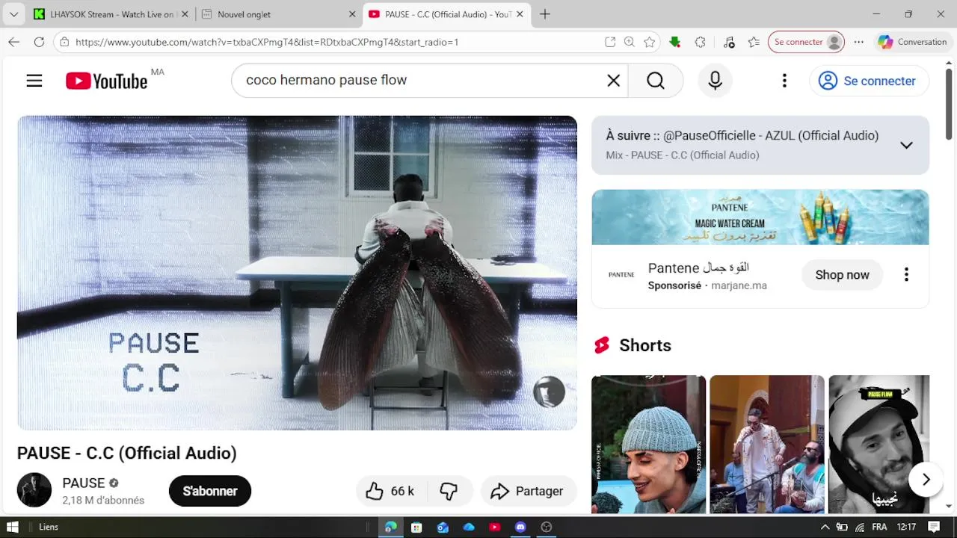This screenshot has width=957, height=538.
Task: Open YouTube settings three-dot menu
Action: point(784,81)
